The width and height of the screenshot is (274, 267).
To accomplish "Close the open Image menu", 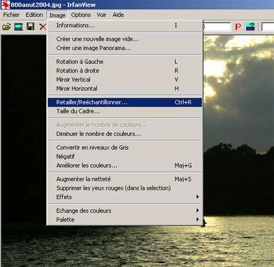I will tap(57, 15).
